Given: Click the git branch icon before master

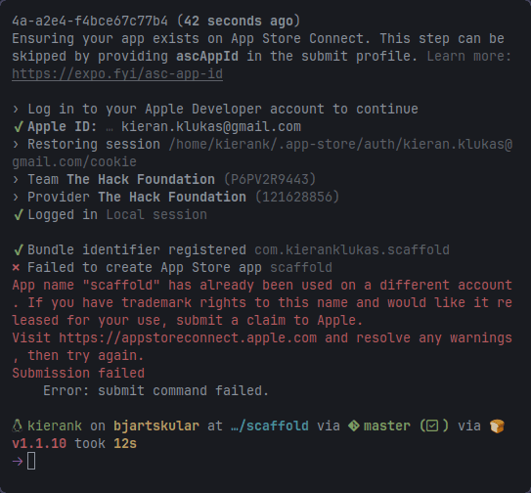Looking at the screenshot, I should [354, 426].
